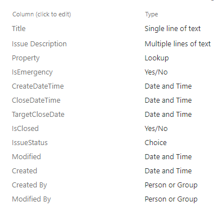
Task: Click the Choice type for IssueStatus
Action: (x=156, y=143)
